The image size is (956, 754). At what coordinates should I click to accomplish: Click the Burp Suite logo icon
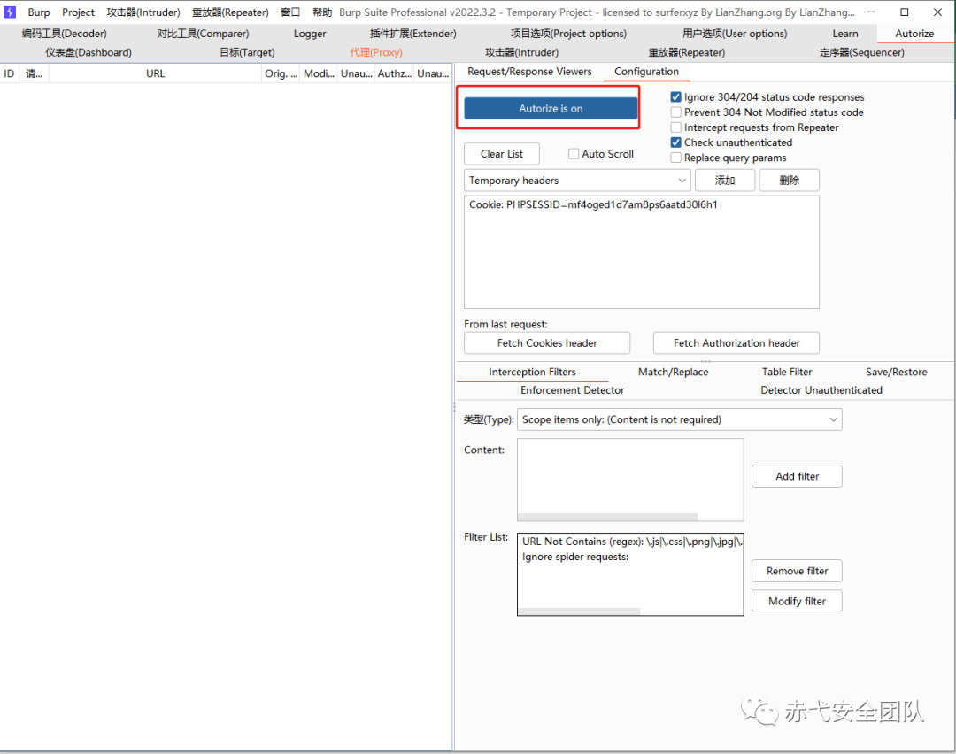pyautogui.click(x=10, y=12)
